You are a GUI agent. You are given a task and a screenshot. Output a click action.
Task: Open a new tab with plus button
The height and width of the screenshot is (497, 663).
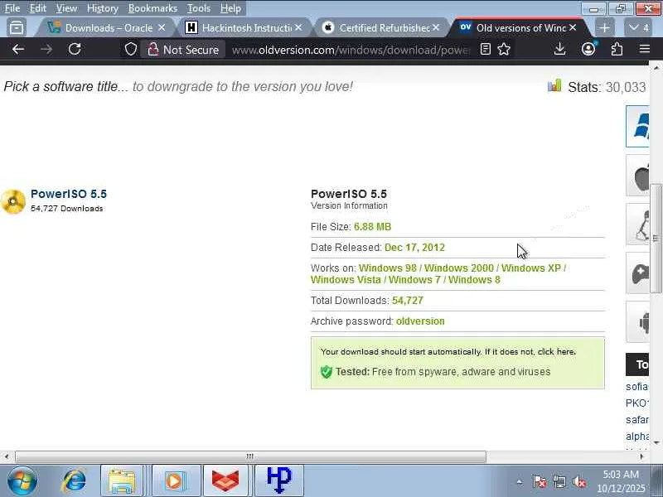pyautogui.click(x=605, y=28)
